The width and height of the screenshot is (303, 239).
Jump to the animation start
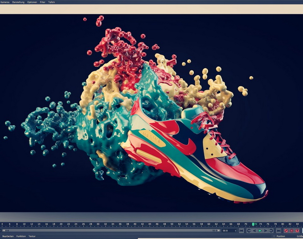click(242, 231)
